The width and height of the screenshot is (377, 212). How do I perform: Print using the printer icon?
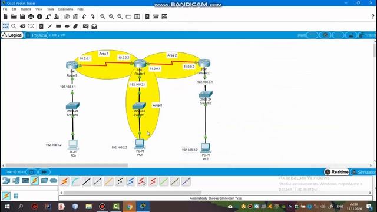31,16
